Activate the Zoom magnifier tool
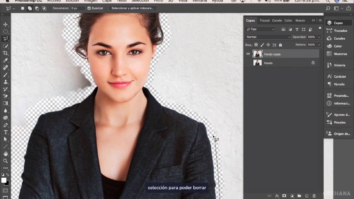 pyautogui.click(x=6, y=161)
